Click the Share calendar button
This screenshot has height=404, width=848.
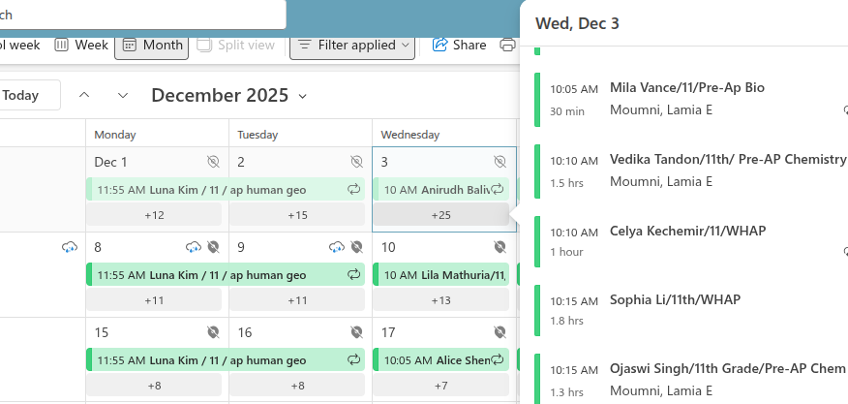click(459, 45)
